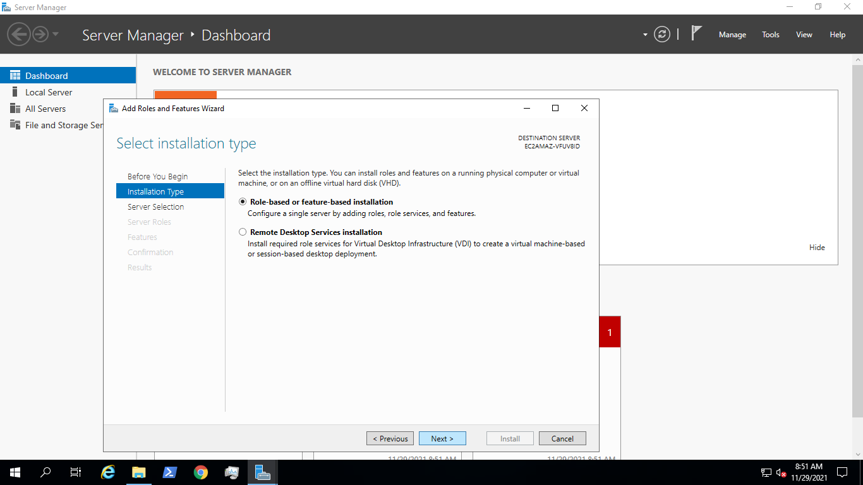Click the back navigation arrow
Viewport: 863px width, 485px height.
tap(18, 33)
